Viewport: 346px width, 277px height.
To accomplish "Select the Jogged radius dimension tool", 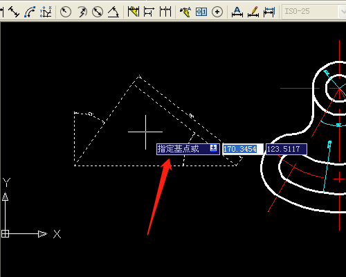I will (82, 12).
